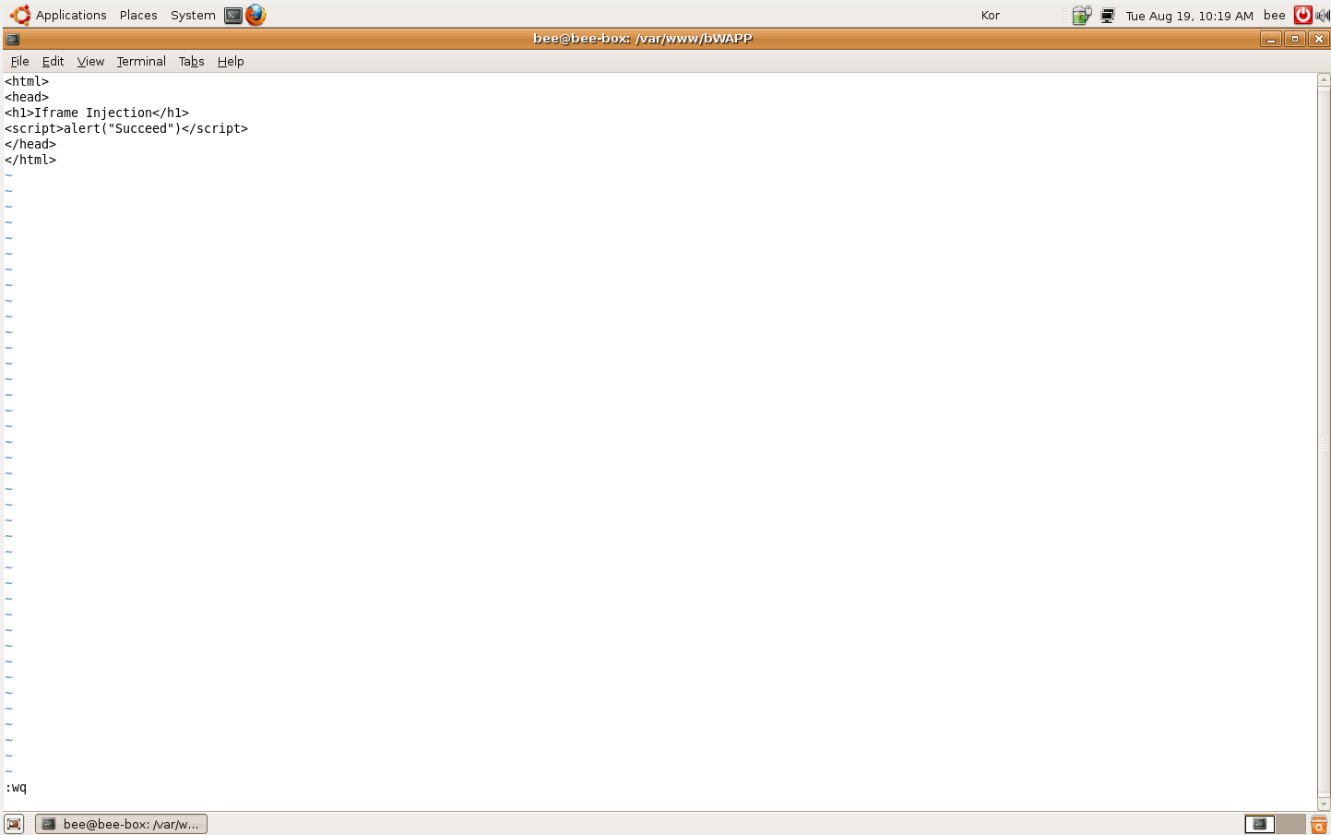Open the View menu

(90, 61)
